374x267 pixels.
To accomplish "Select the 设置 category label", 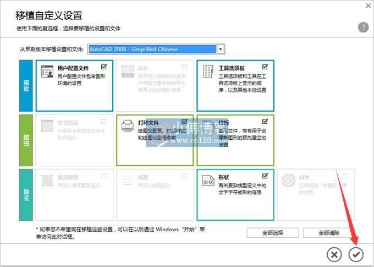I will 26,140.
